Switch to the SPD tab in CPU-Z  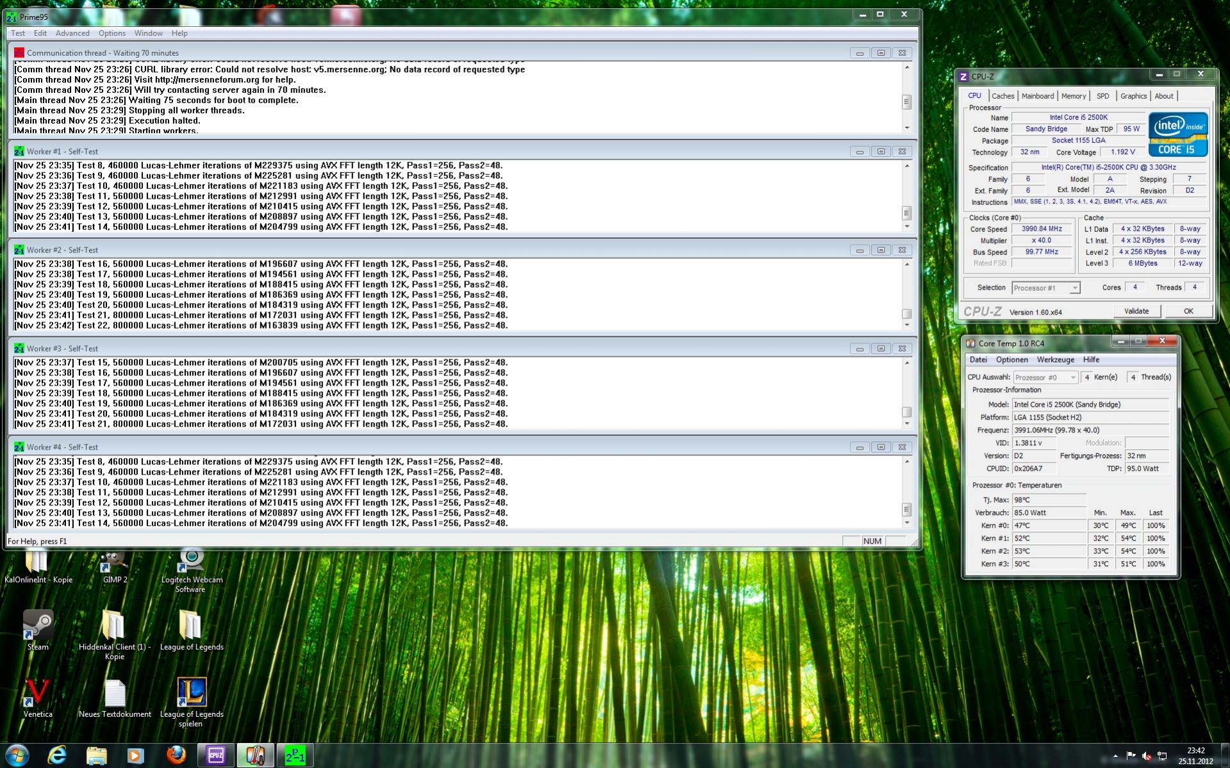click(x=1102, y=96)
